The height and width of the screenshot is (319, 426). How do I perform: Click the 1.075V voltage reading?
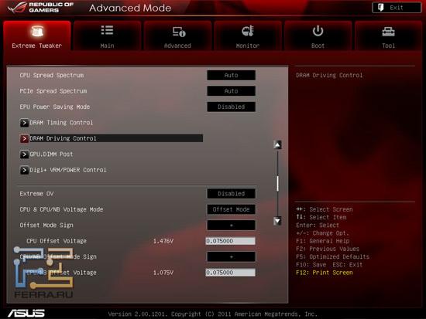[163, 273]
